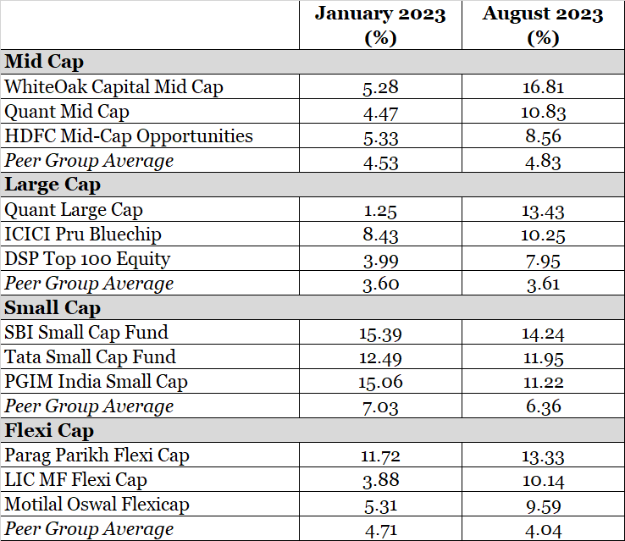Click the August 2023 (%) column header
Screen dimensions: 625x541
point(543,25)
